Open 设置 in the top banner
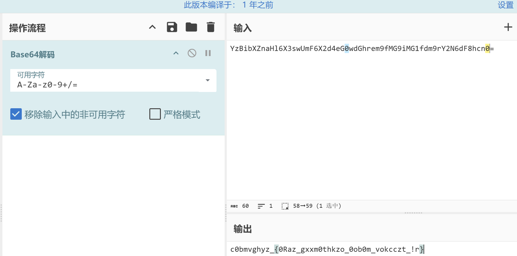The image size is (517, 256). coord(505,5)
